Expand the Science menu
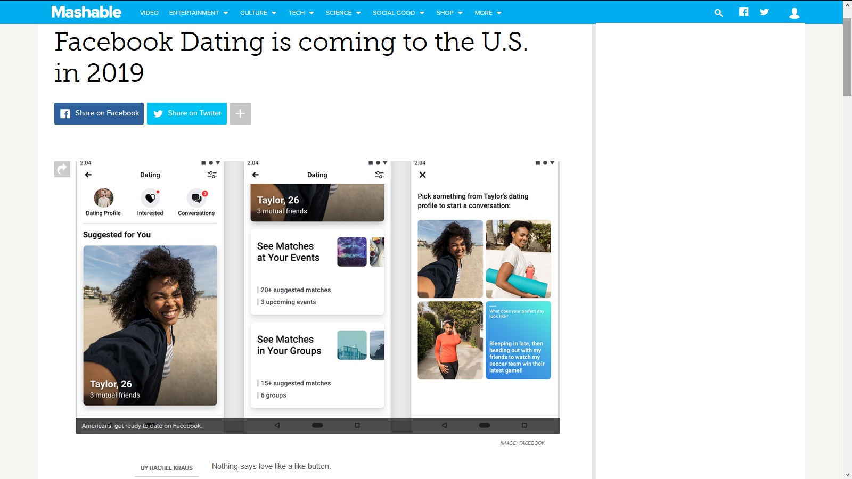Viewport: 852px width, 479px height. tap(343, 13)
